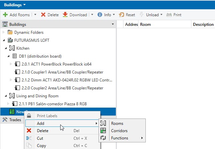This screenshot has width=215, height=149.
Task: Open the Info toolbar button
Action: [x=106, y=15]
